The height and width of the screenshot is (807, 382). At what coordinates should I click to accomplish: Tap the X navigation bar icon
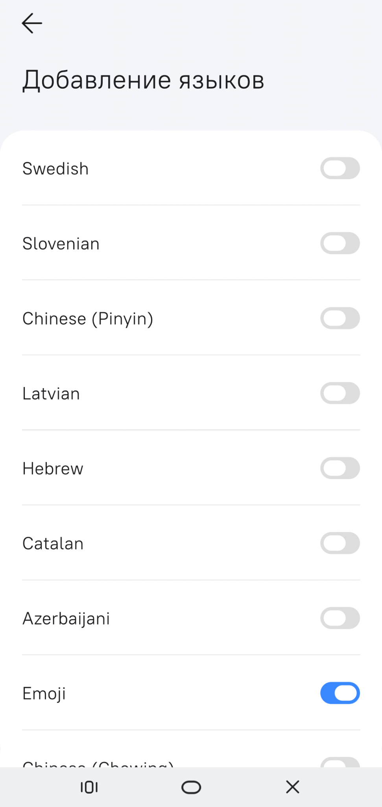pos(292,787)
